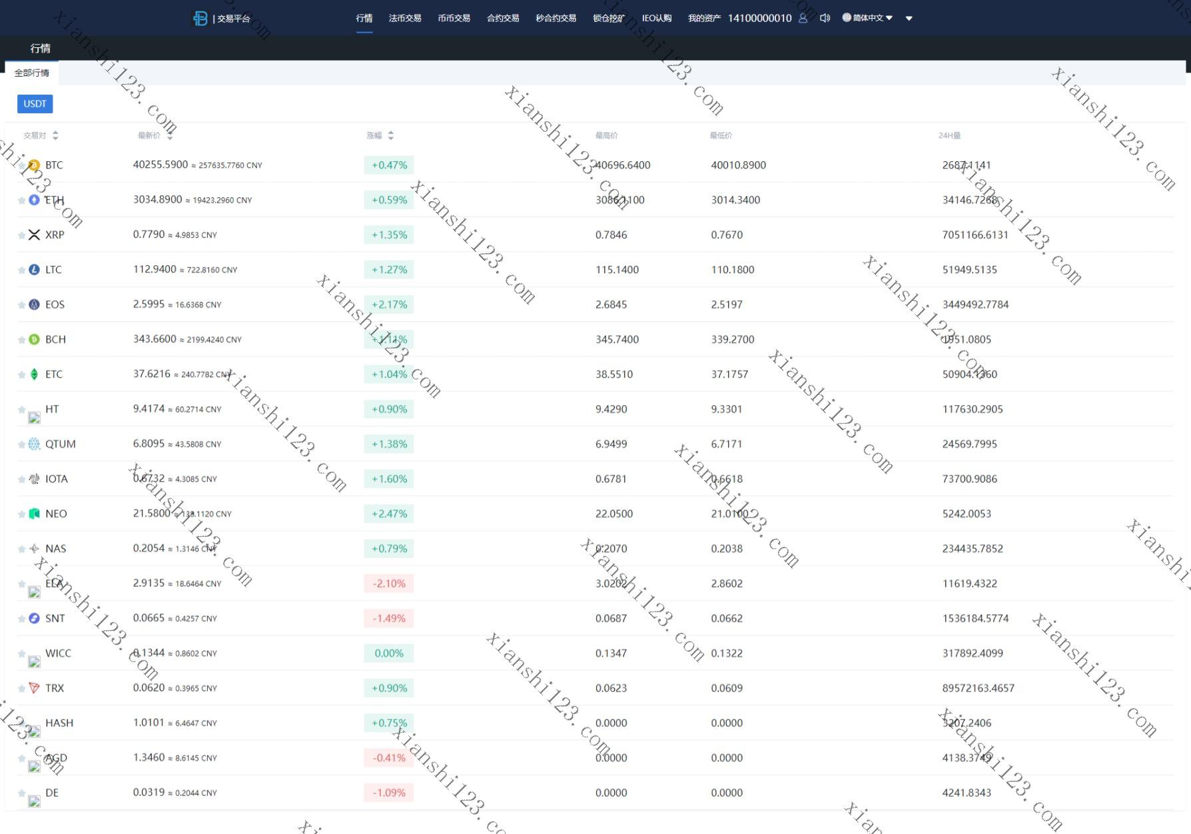
Task: Click ETH high price 3086.1100
Action: click(x=620, y=200)
